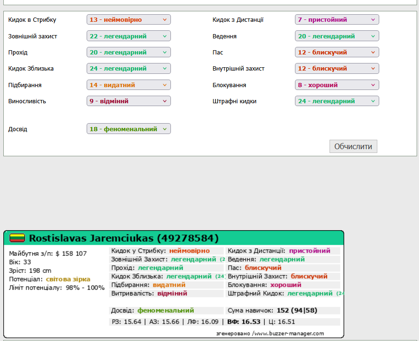The height and width of the screenshot is (341, 419).
Task: Click the Майбутня з/п $ 158 107 text
Action: click(48, 253)
